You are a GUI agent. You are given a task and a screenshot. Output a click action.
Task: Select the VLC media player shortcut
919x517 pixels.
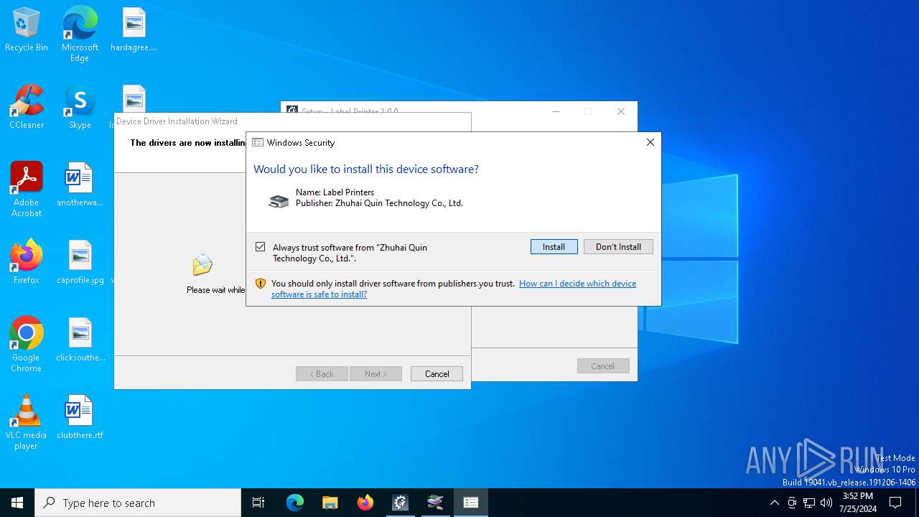[x=27, y=422]
